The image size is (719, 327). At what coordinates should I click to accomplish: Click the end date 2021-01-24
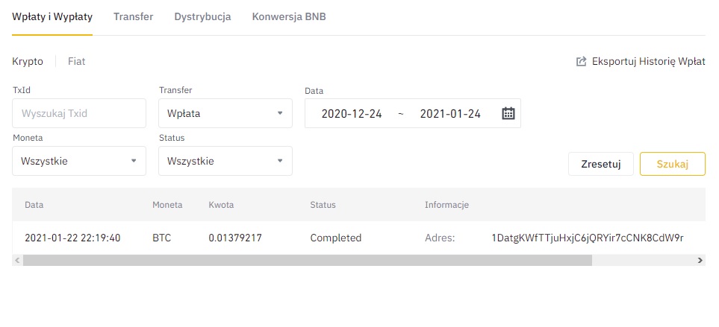click(450, 113)
